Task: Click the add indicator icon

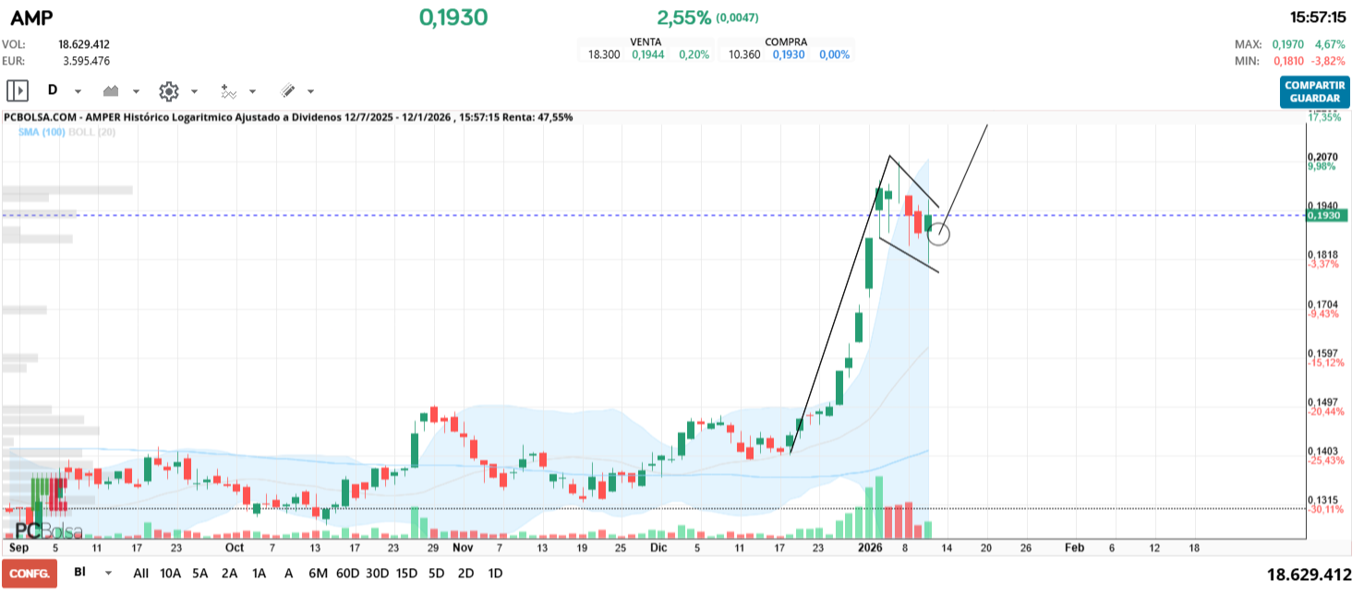Action: click(228, 90)
